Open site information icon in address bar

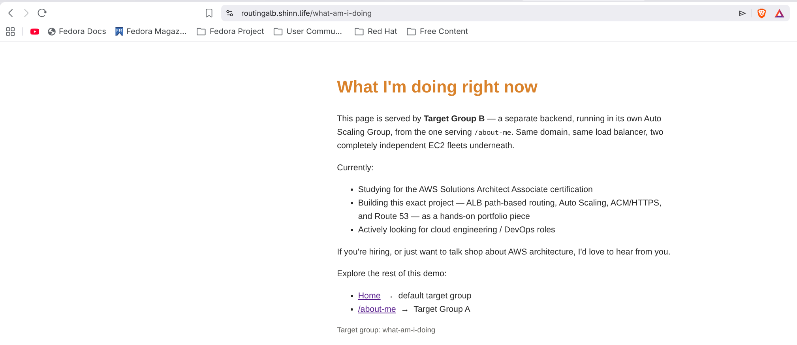229,13
